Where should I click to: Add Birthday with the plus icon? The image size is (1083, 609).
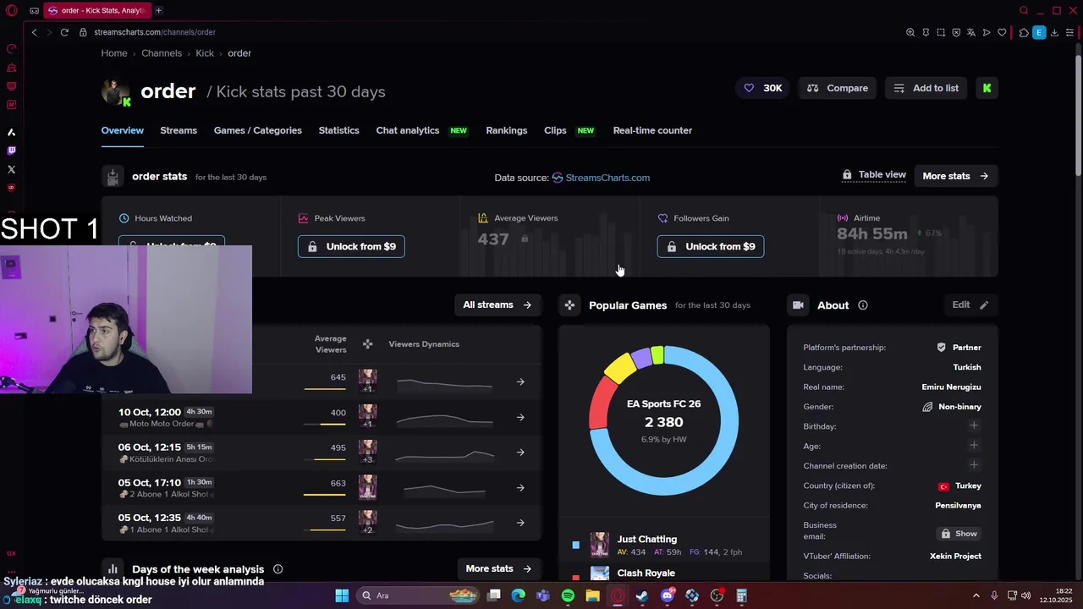[974, 425]
